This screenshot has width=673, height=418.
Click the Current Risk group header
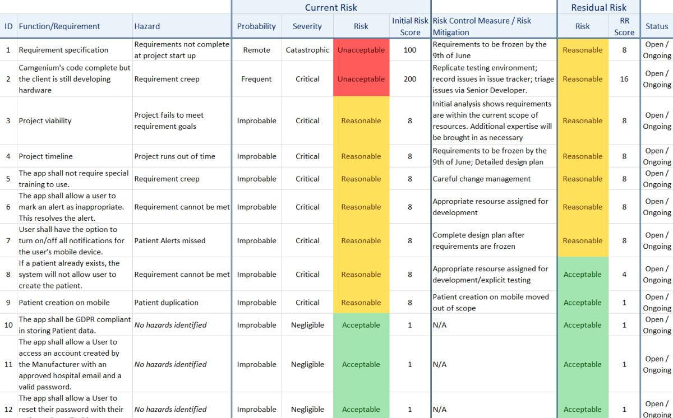pyautogui.click(x=331, y=7)
